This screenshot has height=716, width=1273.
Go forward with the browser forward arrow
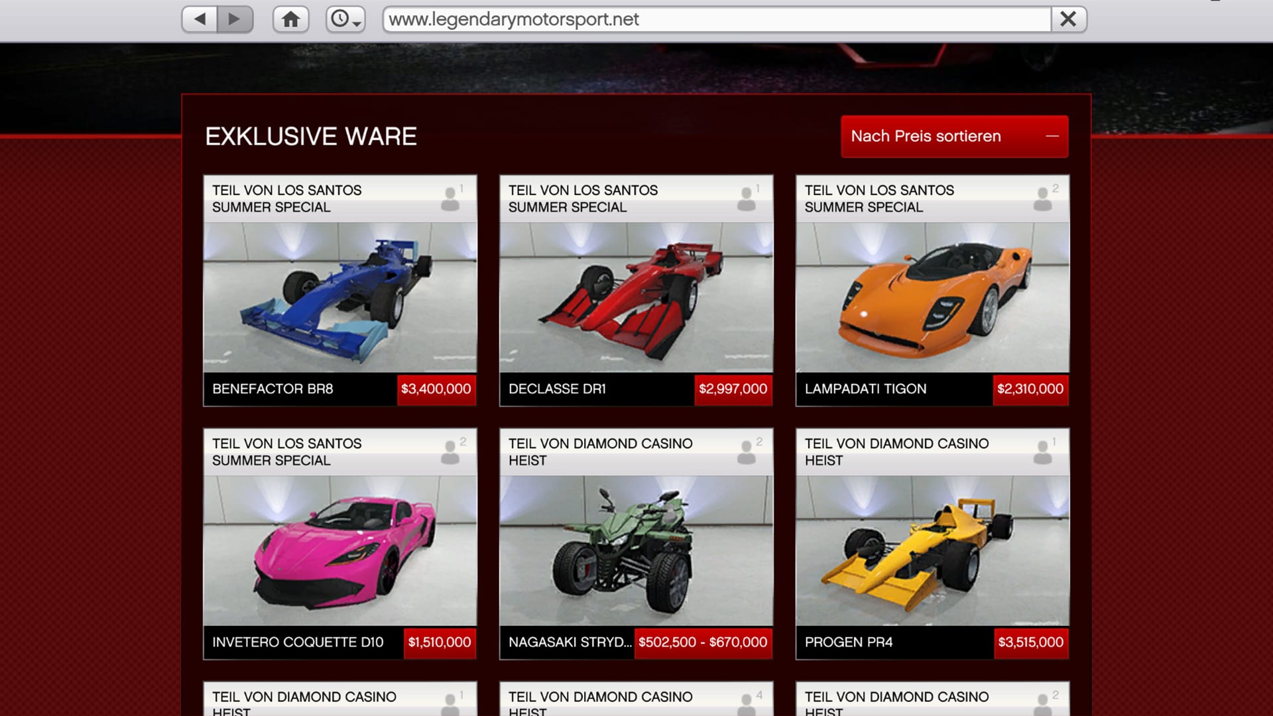click(x=235, y=19)
